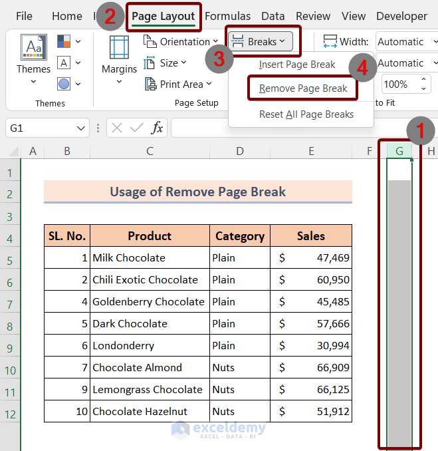Click the Select All corner triangle

pyautogui.click(x=14, y=151)
